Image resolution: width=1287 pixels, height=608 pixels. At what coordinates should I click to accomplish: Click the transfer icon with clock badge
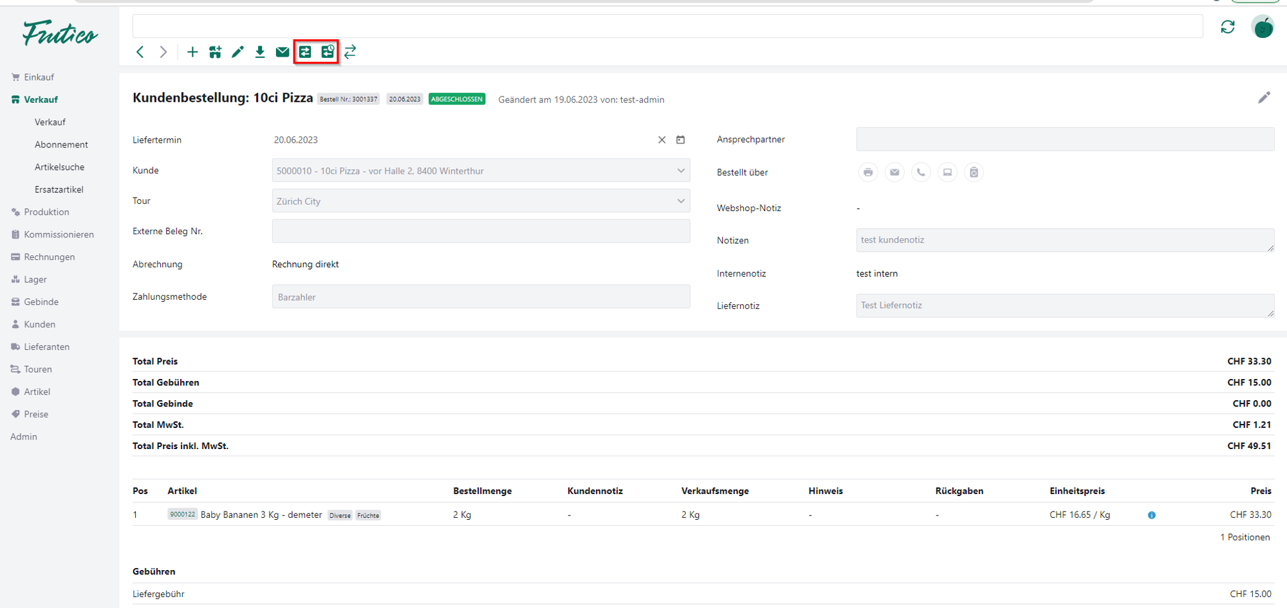[328, 52]
